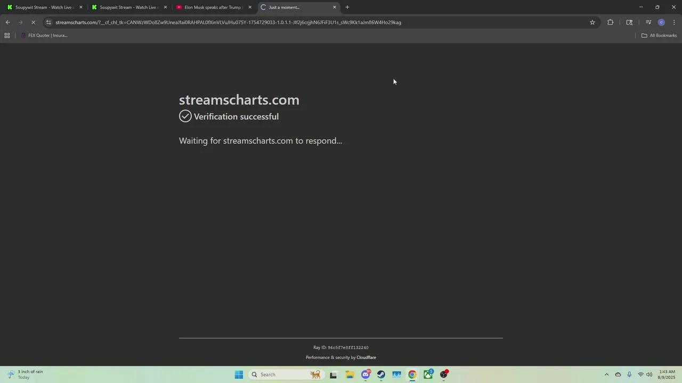
Task: Open the All Bookmarks folder
Action: click(659, 36)
